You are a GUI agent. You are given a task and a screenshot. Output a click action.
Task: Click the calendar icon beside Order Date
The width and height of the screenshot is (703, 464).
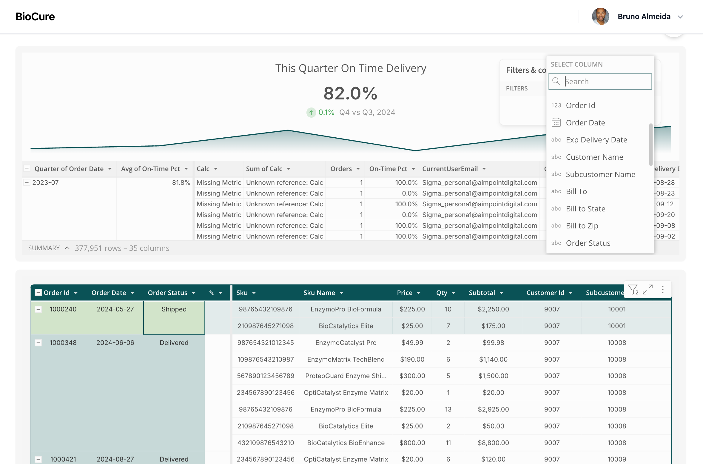pyautogui.click(x=556, y=123)
